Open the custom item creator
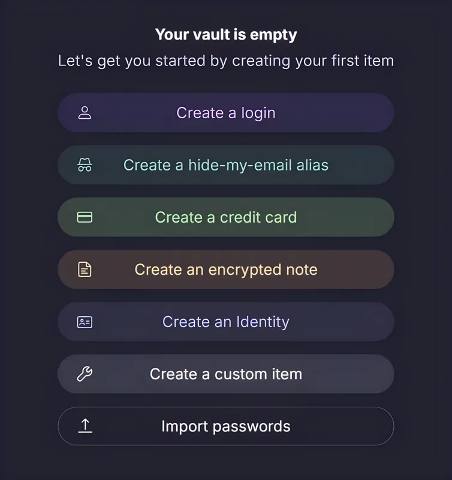The width and height of the screenshot is (452, 480). point(226,374)
